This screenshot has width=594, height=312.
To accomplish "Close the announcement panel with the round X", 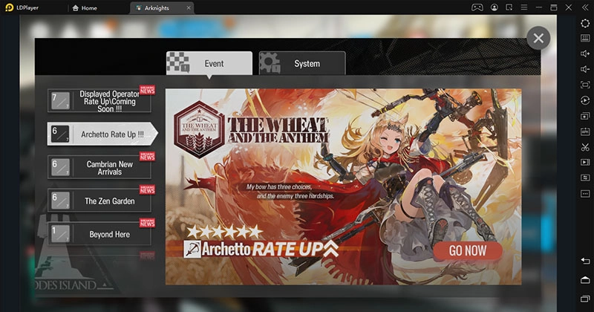I will click(x=538, y=39).
